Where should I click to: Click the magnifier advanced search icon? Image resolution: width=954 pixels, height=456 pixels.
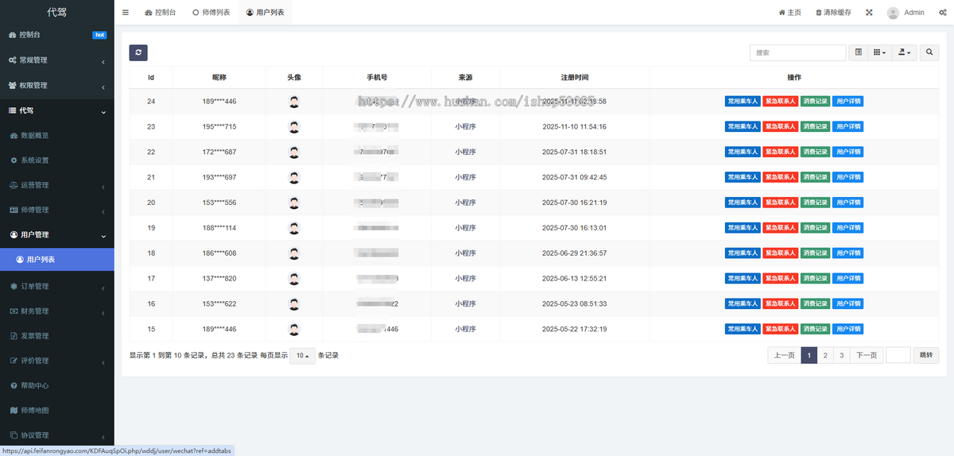[928, 52]
